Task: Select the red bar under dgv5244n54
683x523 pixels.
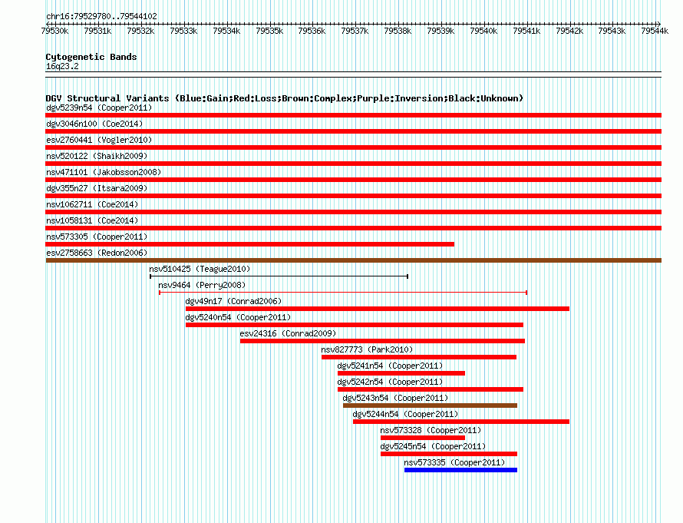Action: click(x=461, y=422)
